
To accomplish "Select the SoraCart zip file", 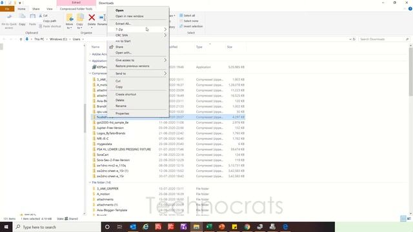I will click(x=103, y=155).
